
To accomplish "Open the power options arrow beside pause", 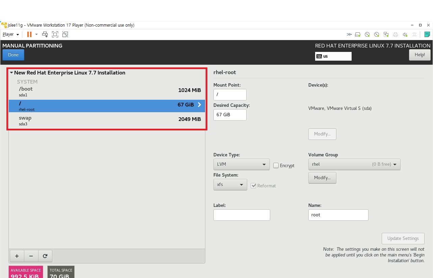I will click(36, 34).
